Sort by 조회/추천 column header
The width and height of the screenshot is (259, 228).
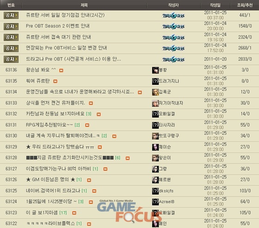coord(245,5)
